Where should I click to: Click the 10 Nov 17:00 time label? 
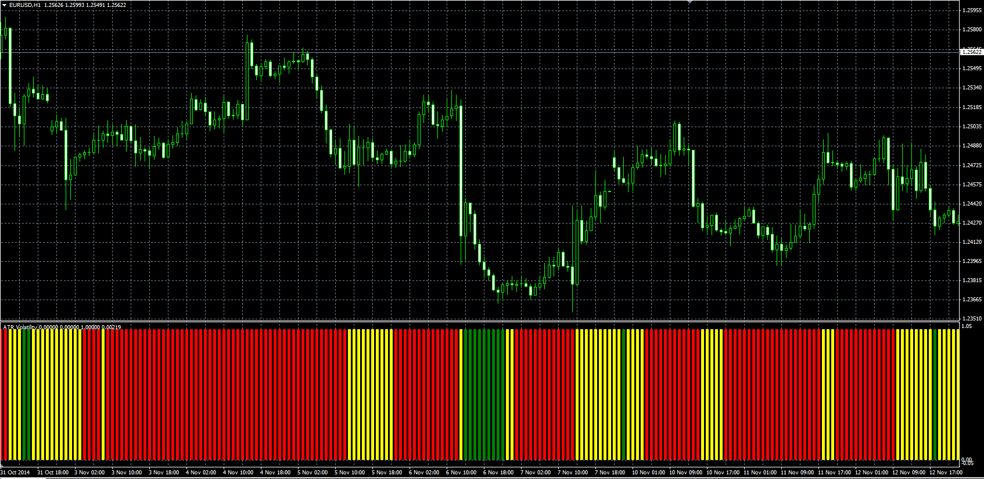tap(723, 473)
